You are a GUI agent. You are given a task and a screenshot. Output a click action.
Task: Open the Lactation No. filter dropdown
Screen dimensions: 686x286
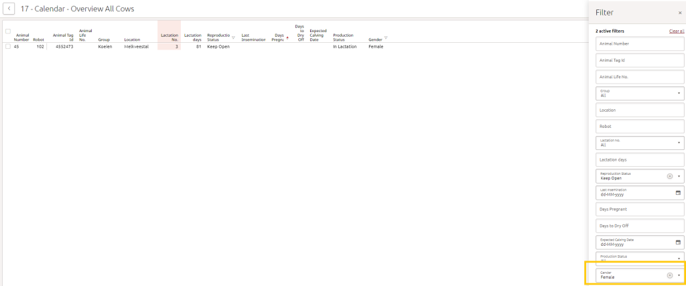[x=640, y=143]
